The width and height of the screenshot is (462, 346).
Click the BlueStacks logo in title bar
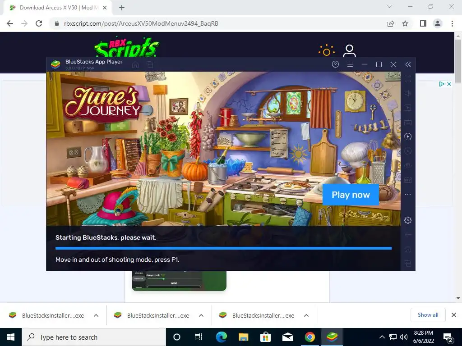point(55,64)
